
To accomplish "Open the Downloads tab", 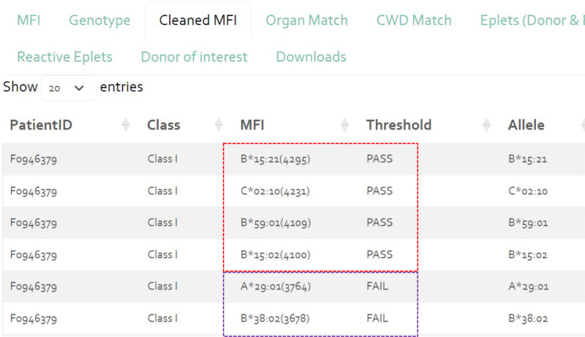I will point(311,57).
